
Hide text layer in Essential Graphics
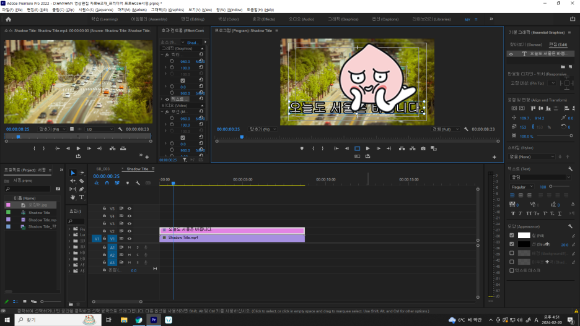(x=511, y=54)
